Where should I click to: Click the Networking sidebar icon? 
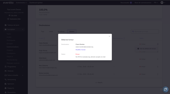coord(6,80)
